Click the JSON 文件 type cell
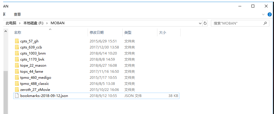The width and height of the screenshot is (274, 114). tap(133, 96)
